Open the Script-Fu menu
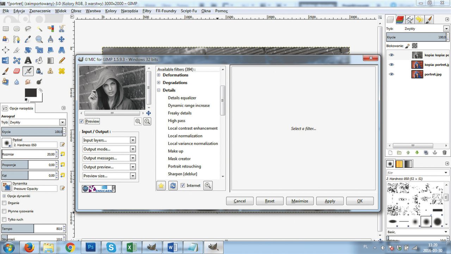Image resolution: width=451 pixels, height=254 pixels. [189, 11]
